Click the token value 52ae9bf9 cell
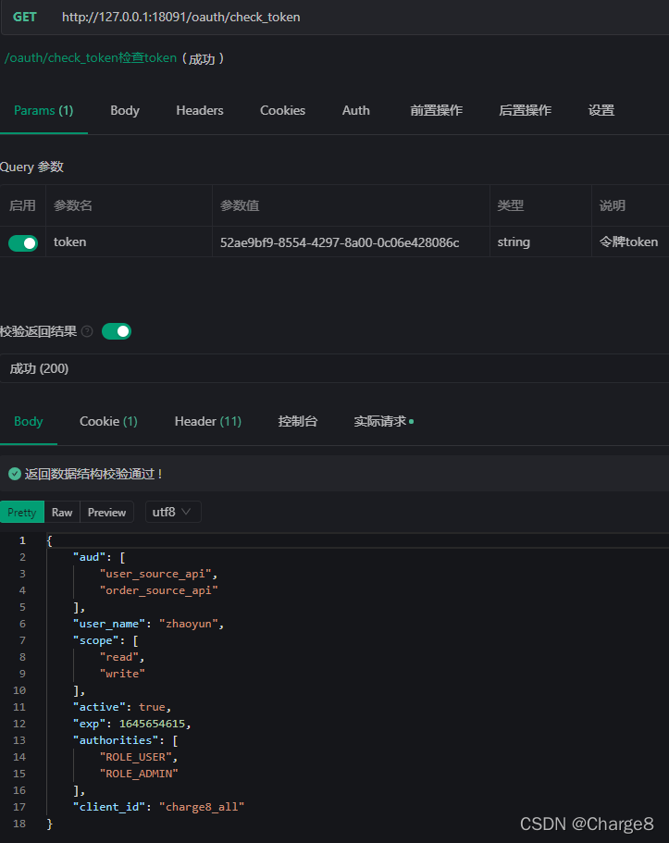 pos(351,242)
